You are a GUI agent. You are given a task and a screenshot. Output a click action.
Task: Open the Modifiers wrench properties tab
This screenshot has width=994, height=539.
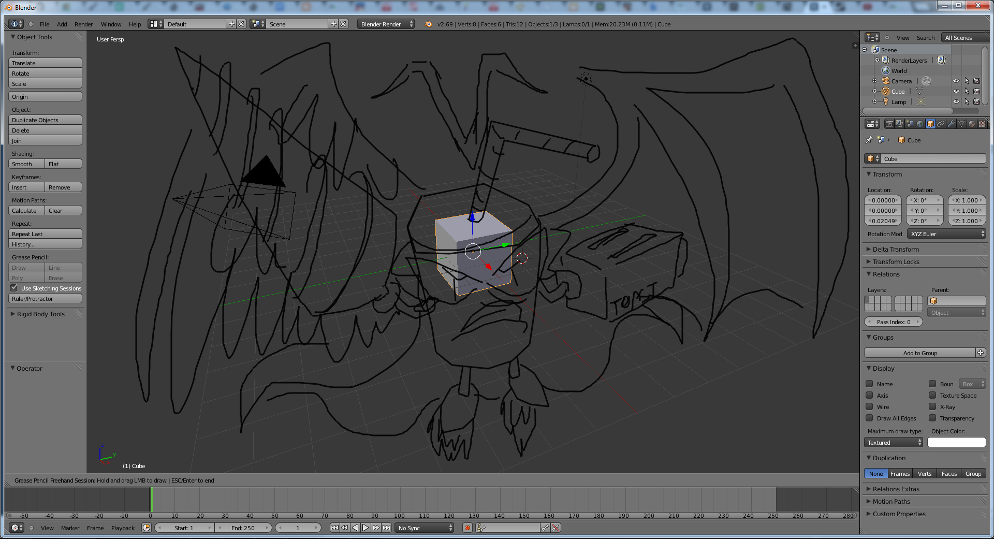pyautogui.click(x=951, y=124)
